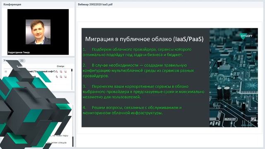Click the name label "Бадретдинов Тимур"

pyautogui.click(x=19, y=53)
